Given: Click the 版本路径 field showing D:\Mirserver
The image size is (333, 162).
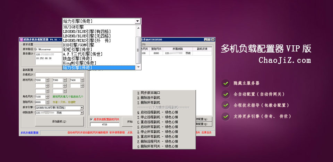Looking at the screenshot, I should (49, 49).
